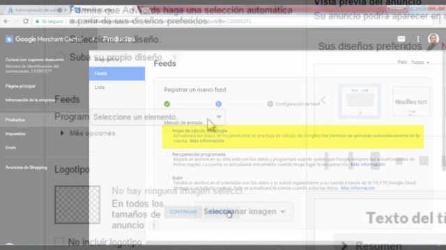The height and width of the screenshot is (250, 446).
Task: Select the Recuperación programada radio option
Action: click(167, 154)
